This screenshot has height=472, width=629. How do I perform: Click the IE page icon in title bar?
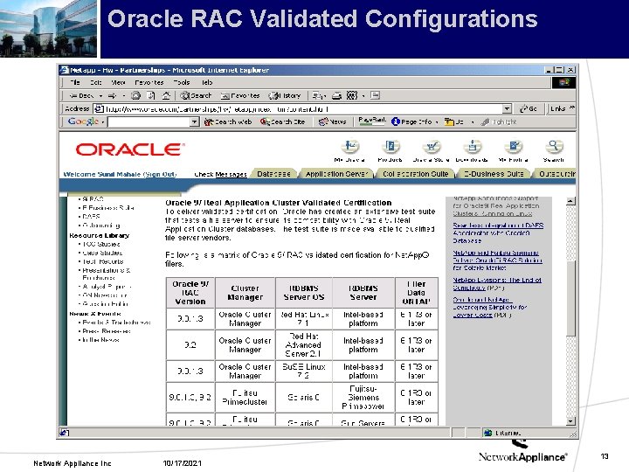coord(65,70)
